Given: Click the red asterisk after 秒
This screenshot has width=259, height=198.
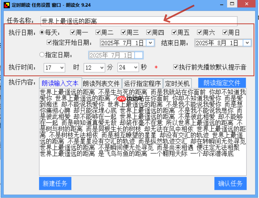Looking at the screenshot, I should coord(156,67).
